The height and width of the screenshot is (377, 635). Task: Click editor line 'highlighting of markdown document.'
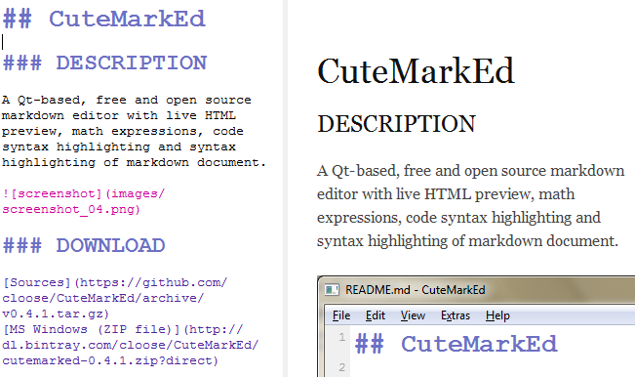[134, 162]
